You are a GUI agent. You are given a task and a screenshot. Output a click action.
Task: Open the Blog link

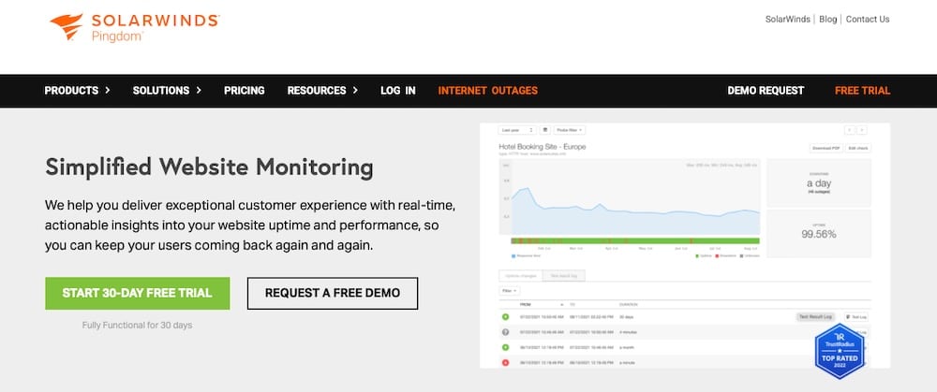click(827, 19)
